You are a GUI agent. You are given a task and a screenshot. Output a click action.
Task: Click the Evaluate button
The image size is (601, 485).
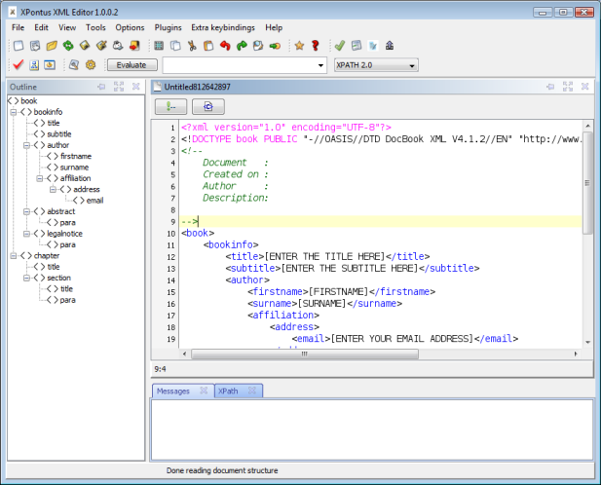point(131,65)
